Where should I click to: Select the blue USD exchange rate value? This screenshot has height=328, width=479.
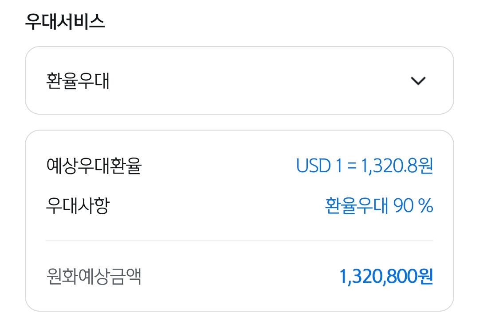pyautogui.click(x=365, y=166)
